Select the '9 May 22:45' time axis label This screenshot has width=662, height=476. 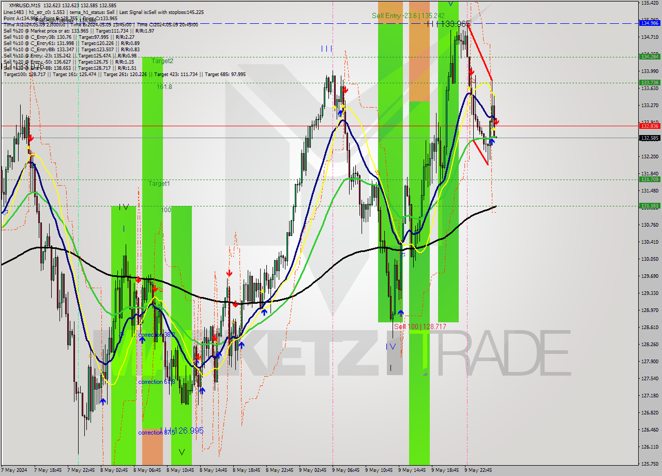(478, 470)
